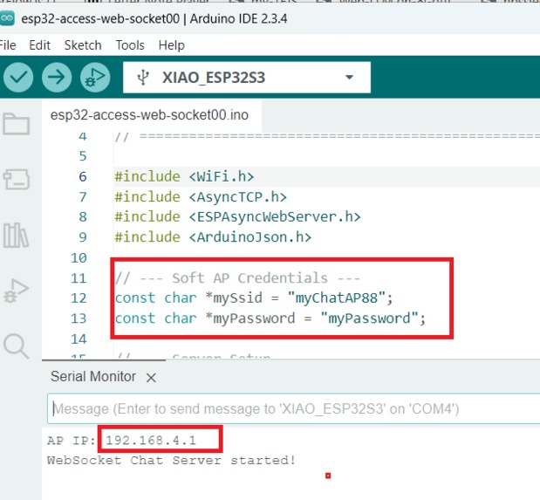Image resolution: width=540 pixels, height=500 pixels.
Task: Open the Help menu
Action: (172, 45)
